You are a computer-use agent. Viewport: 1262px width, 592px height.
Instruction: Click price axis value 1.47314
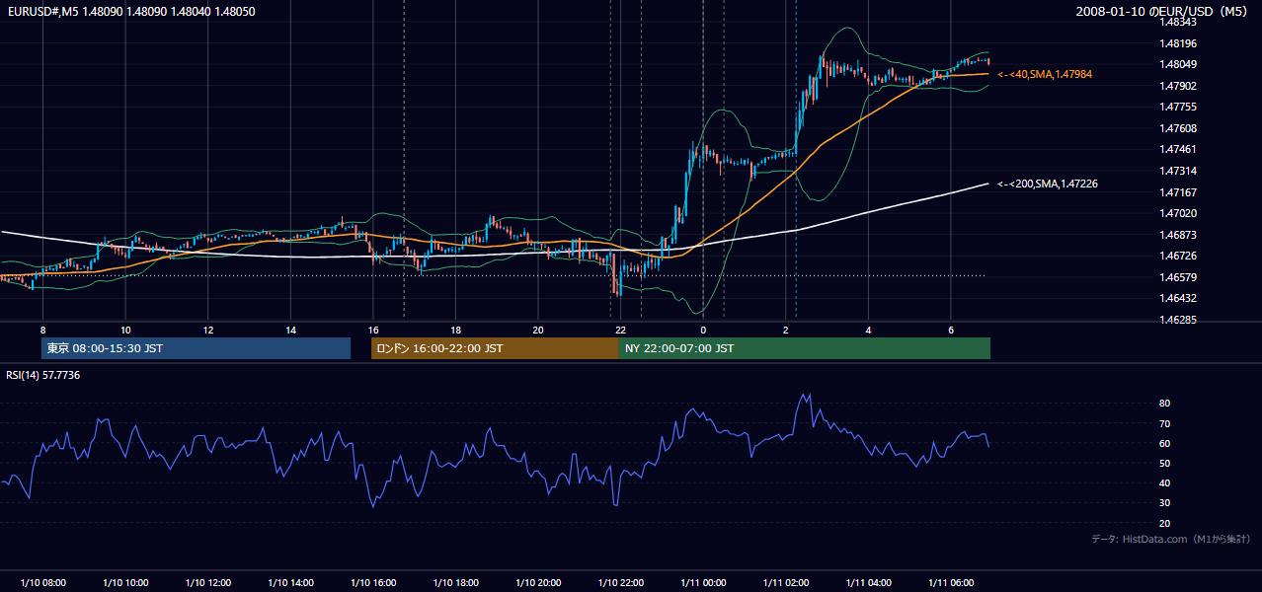pyautogui.click(x=1179, y=171)
